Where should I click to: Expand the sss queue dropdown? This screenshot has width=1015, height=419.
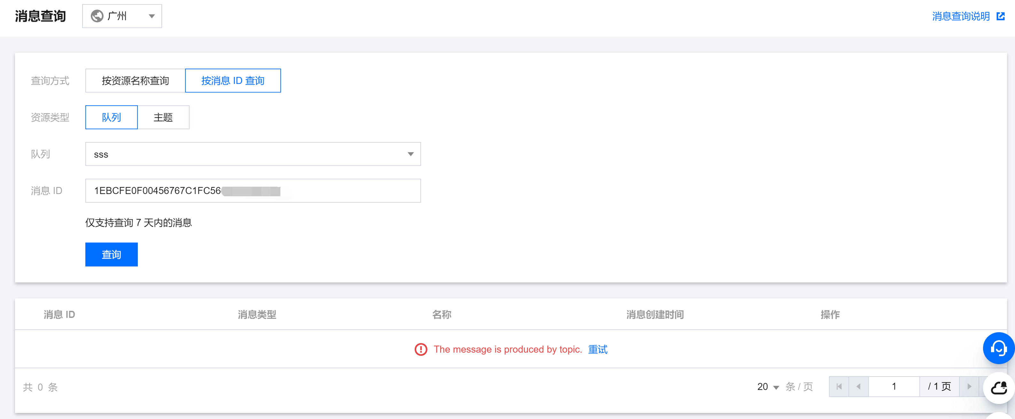coord(253,154)
